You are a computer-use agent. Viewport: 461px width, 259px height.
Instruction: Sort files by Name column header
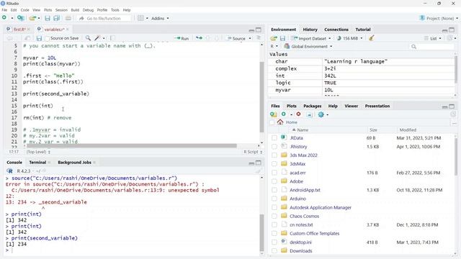(x=303, y=129)
